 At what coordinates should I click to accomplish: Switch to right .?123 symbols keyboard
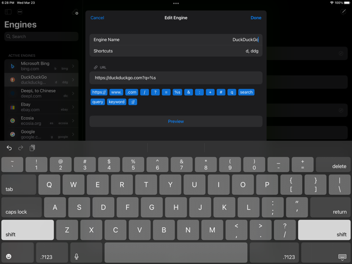click(274, 252)
